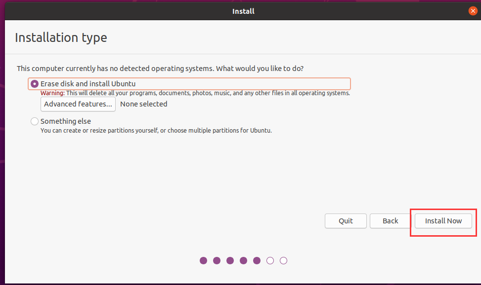Click the Install Now button

[443, 221]
